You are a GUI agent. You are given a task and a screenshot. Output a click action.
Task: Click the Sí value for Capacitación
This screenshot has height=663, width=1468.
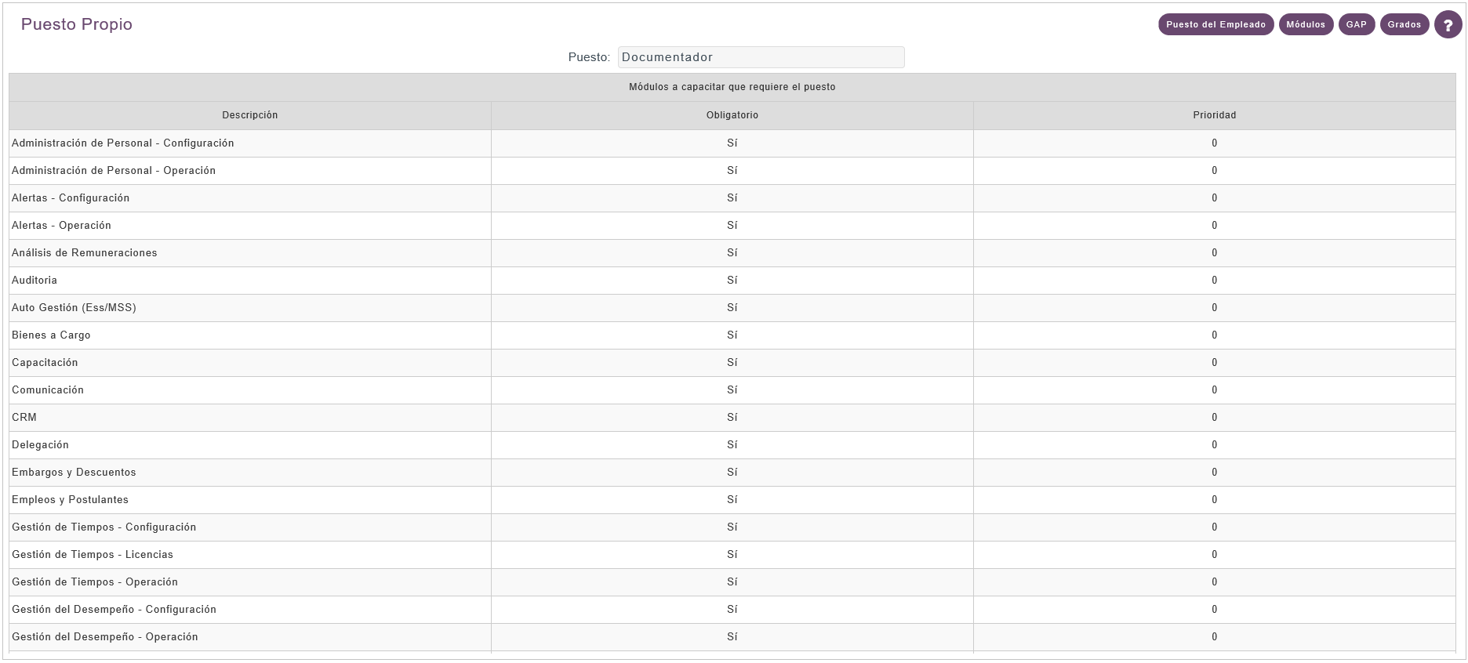pyautogui.click(x=732, y=363)
